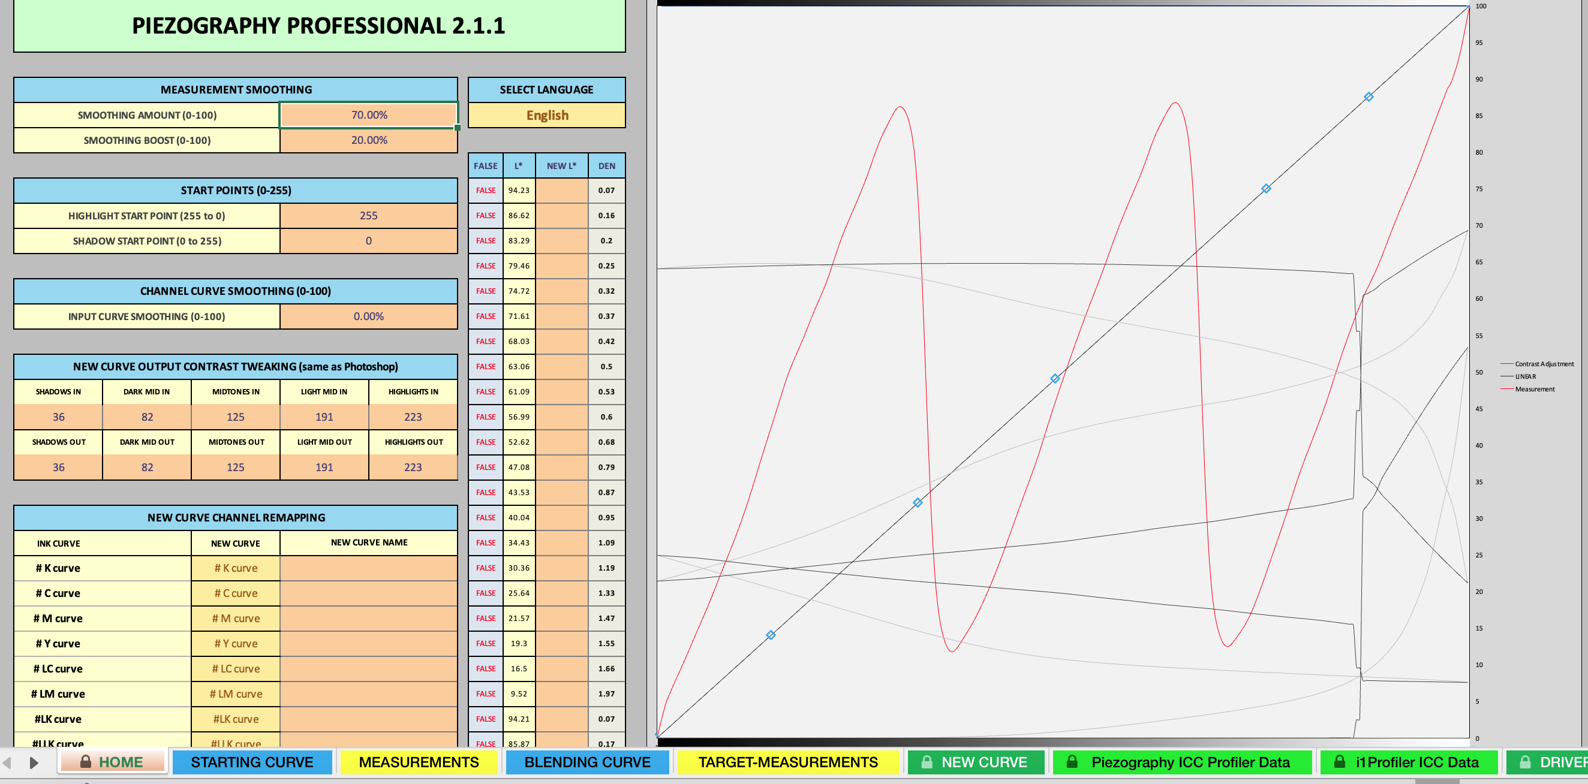Screen dimensions: 1588x784
Task: Open the # M curve remap dropdown
Action: click(x=236, y=619)
